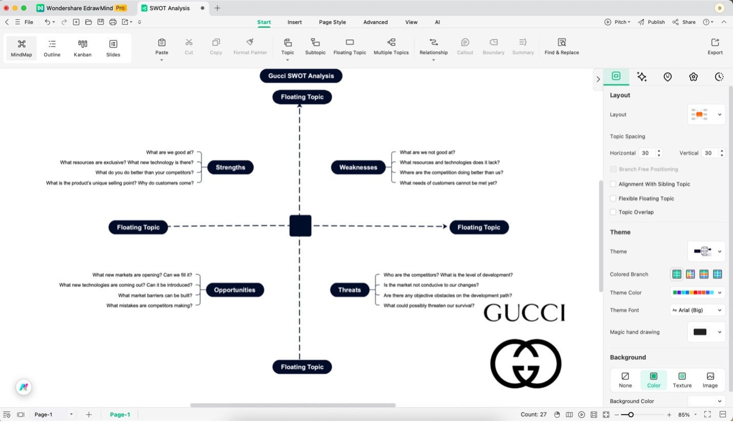Redo the last action

click(64, 22)
